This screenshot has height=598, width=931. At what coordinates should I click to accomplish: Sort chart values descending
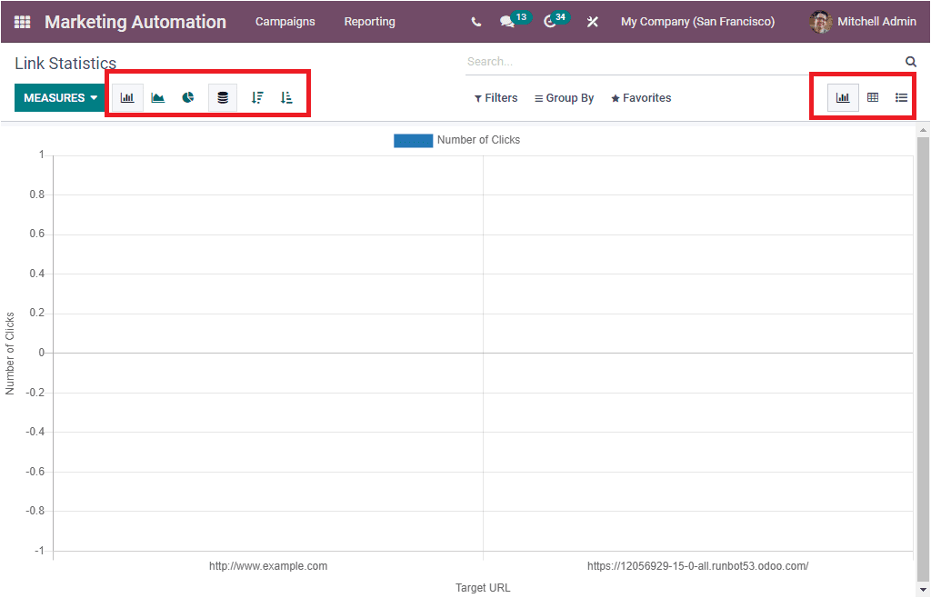[255, 97]
